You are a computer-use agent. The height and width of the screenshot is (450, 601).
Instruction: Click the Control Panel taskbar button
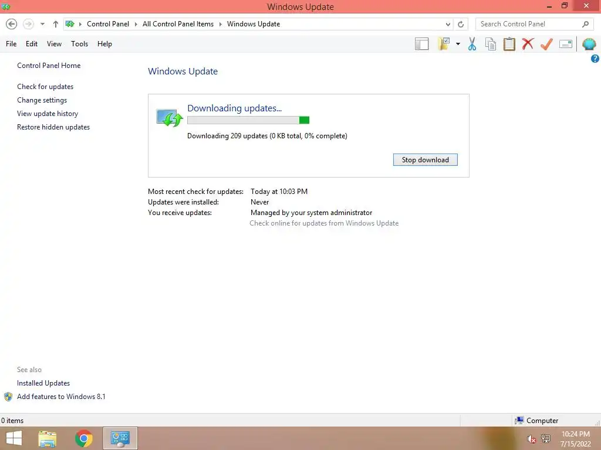coord(120,438)
